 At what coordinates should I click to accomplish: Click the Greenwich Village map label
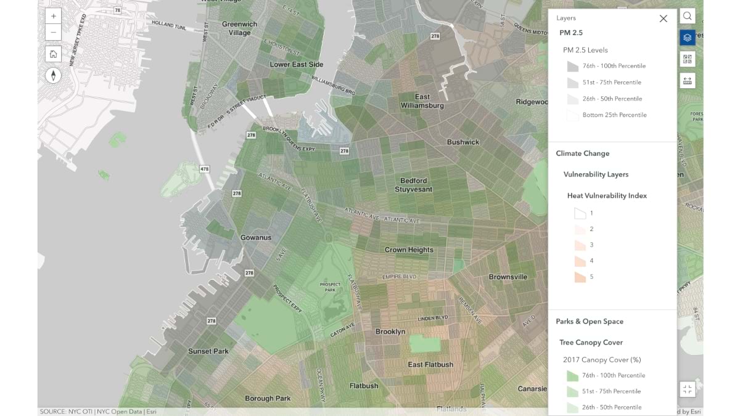tap(240, 28)
